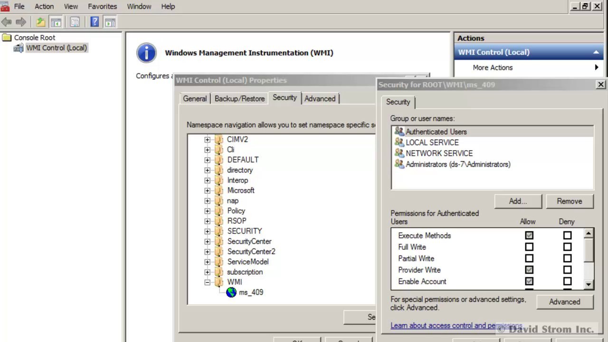Click the ServiceModel folder icon
Viewport: 608px width, 342px height.
219,262
